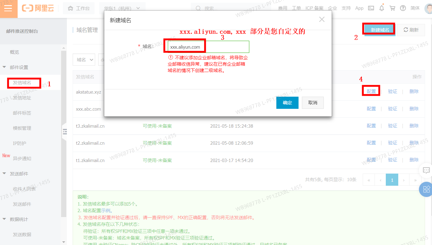Go to first page of pagination
Screen dimensions: 432x245
369,180
